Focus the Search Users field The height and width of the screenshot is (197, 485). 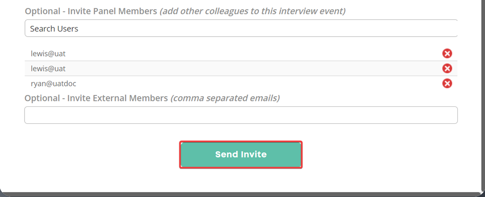coord(241,28)
